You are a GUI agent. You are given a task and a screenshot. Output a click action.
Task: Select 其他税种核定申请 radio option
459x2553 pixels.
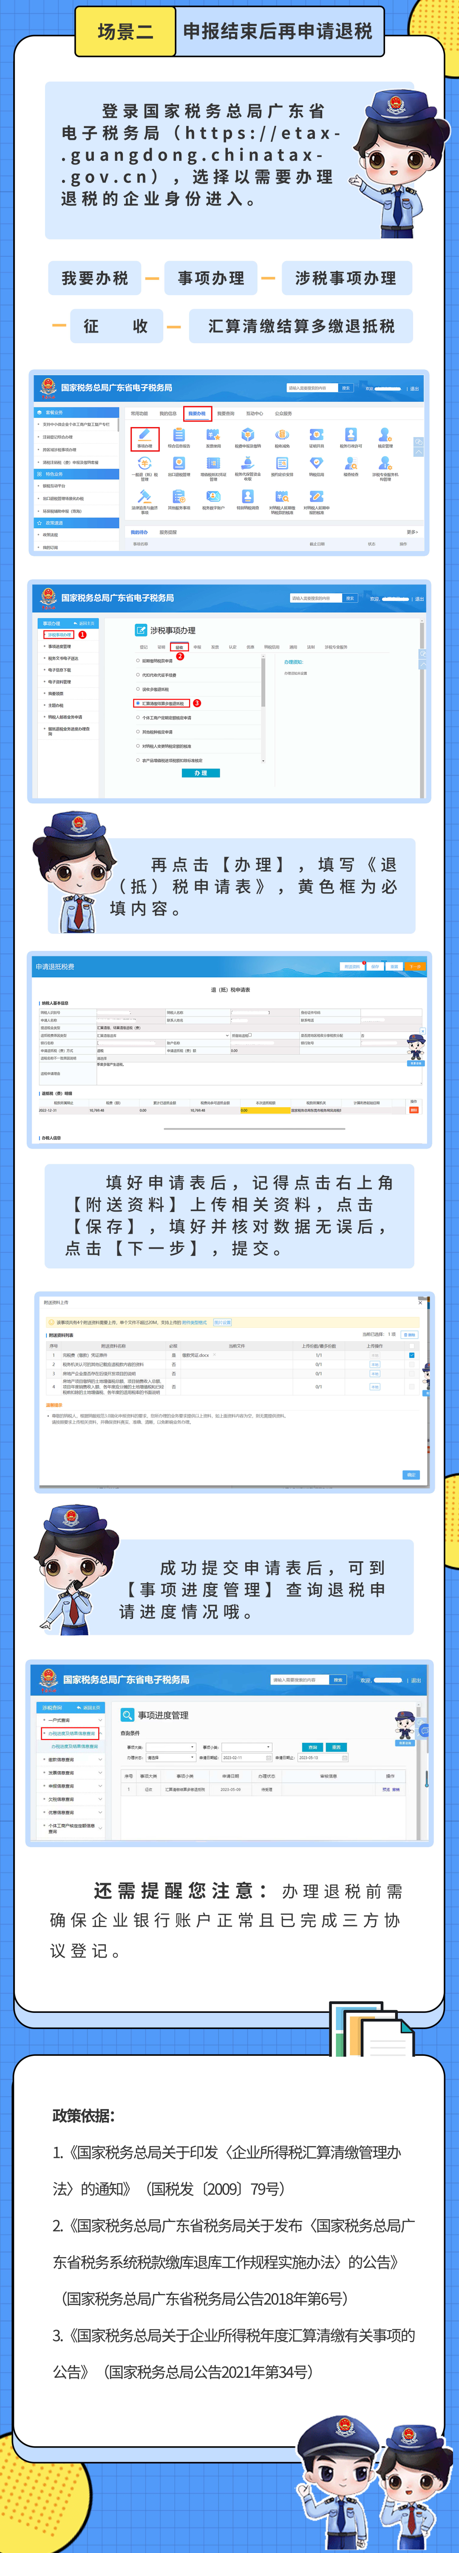138,731
